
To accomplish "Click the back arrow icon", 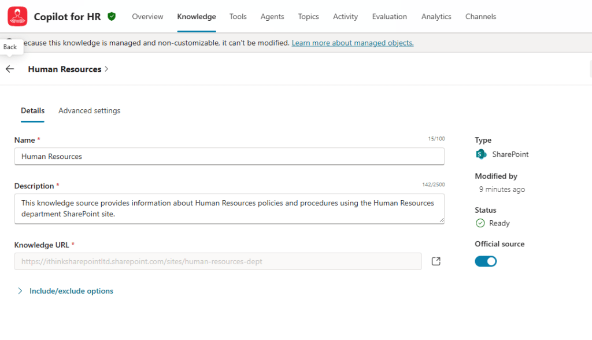I will pos(10,69).
